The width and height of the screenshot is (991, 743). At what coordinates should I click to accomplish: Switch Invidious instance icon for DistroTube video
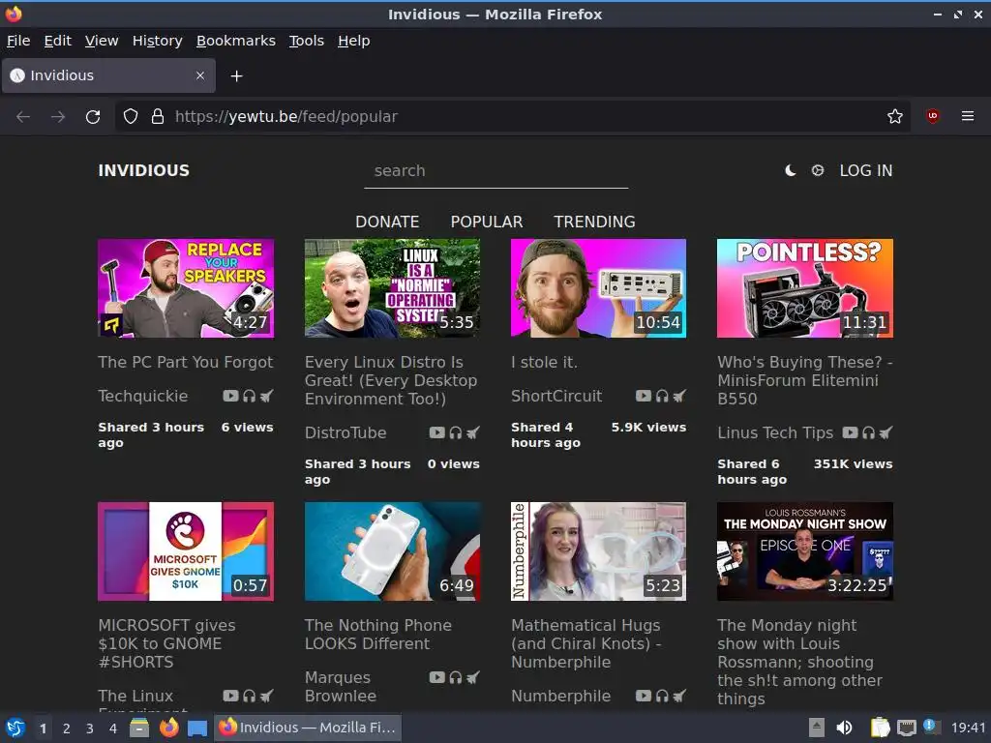[x=472, y=432]
